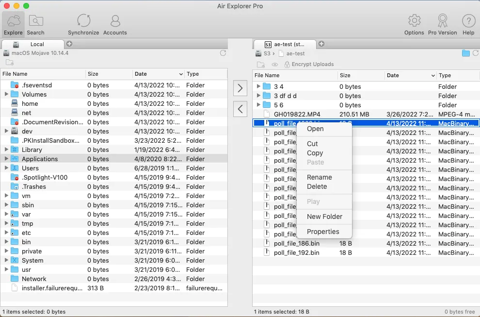
Task: Sort local pane by Date column
Action: click(159, 74)
